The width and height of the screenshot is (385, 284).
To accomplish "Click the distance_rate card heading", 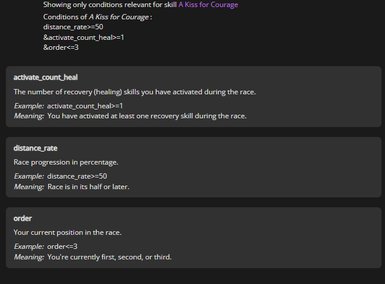I will coord(35,148).
